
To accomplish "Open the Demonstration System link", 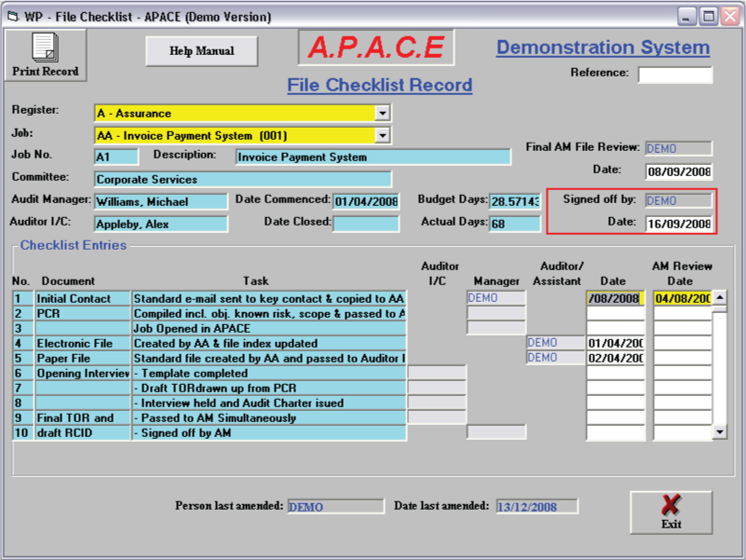I will tap(603, 48).
